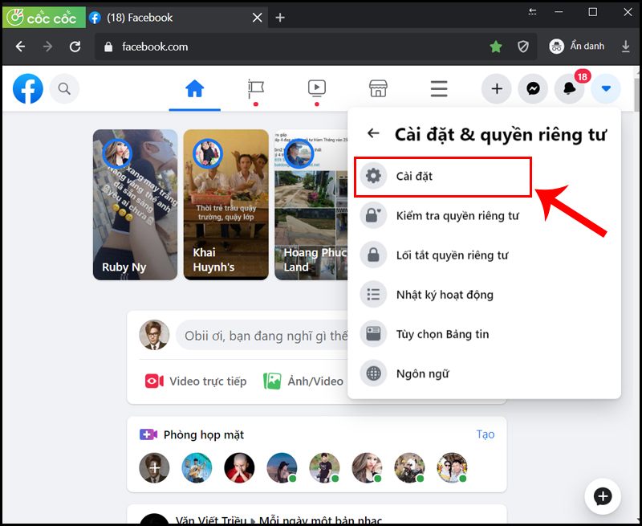Open the account menu blue dropdown arrow
642x526 pixels.
[x=606, y=88]
